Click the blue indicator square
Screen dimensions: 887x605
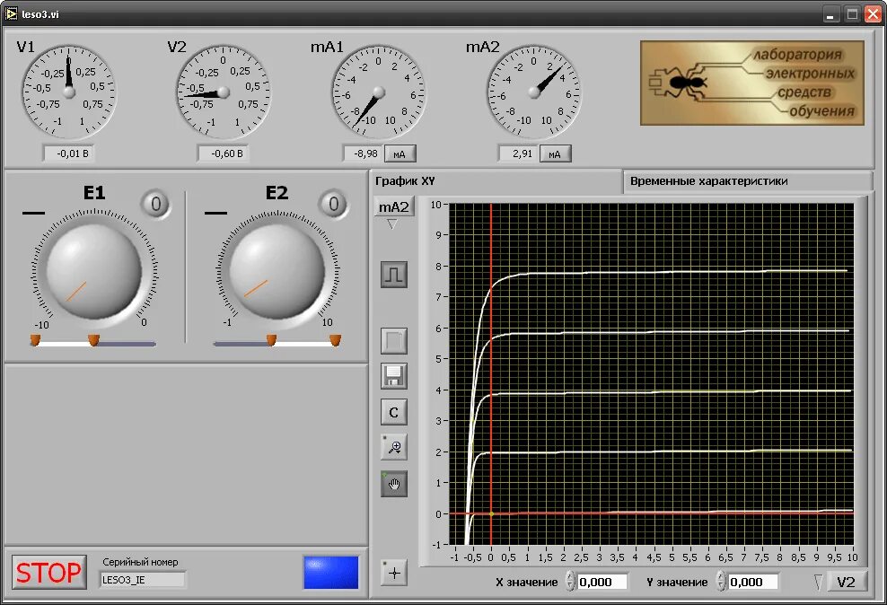pos(331,572)
